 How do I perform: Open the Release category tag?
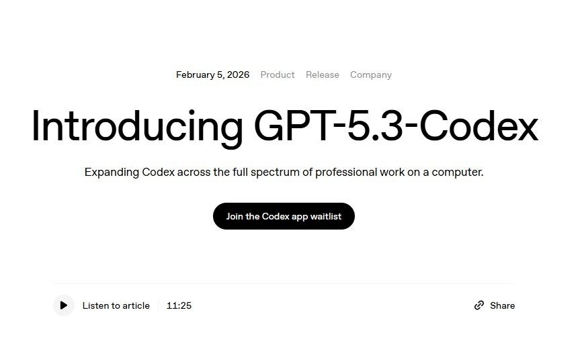pos(323,75)
